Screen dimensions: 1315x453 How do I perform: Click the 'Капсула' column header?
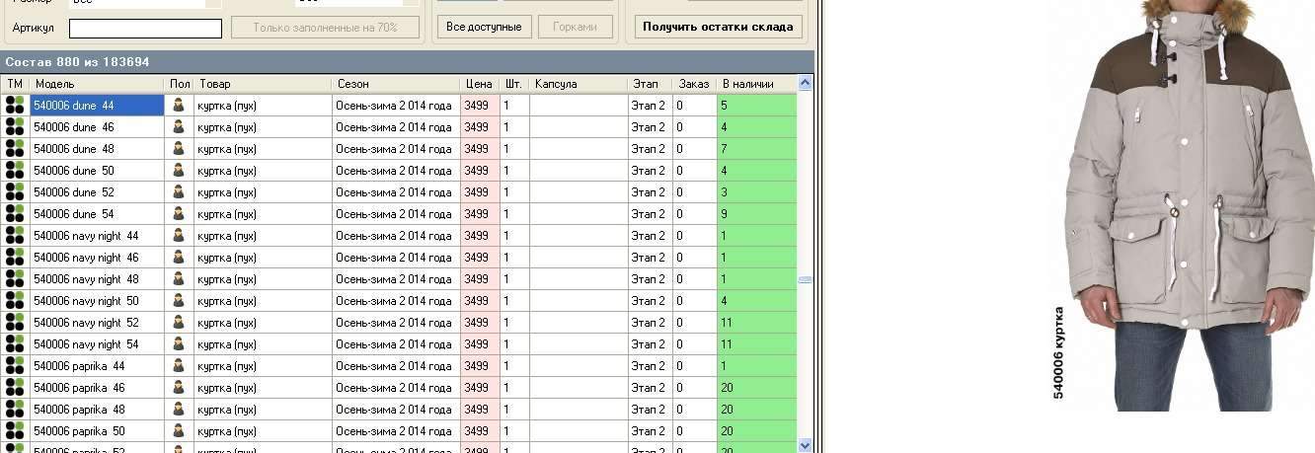(579, 84)
